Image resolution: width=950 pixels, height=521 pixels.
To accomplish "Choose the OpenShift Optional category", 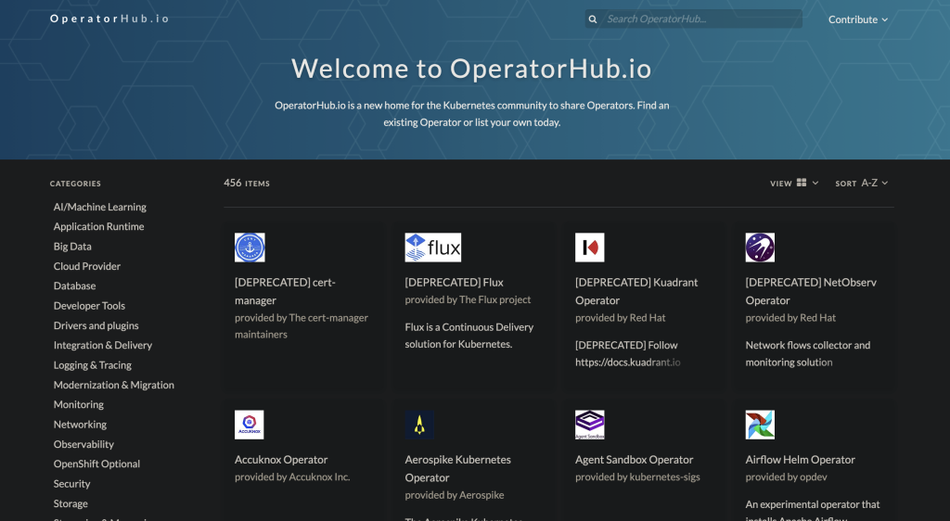I will tap(96, 464).
